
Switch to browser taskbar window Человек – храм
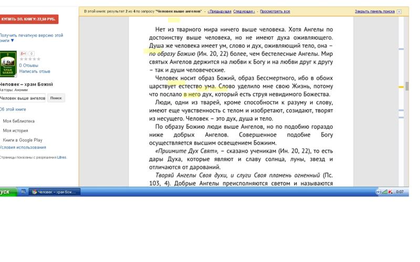pos(55,192)
